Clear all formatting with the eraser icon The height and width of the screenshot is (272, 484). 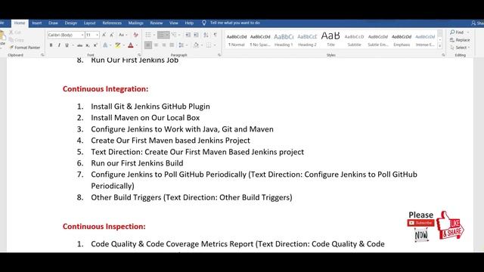(135, 35)
